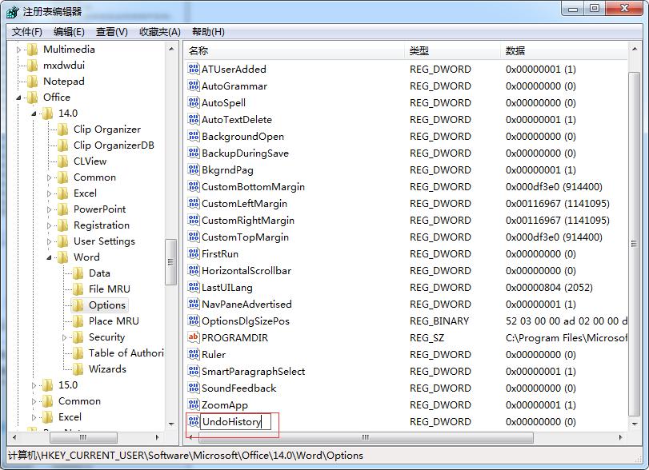The image size is (649, 470).
Task: Click the DWORD icon next to UndoHistory
Action: click(x=193, y=421)
